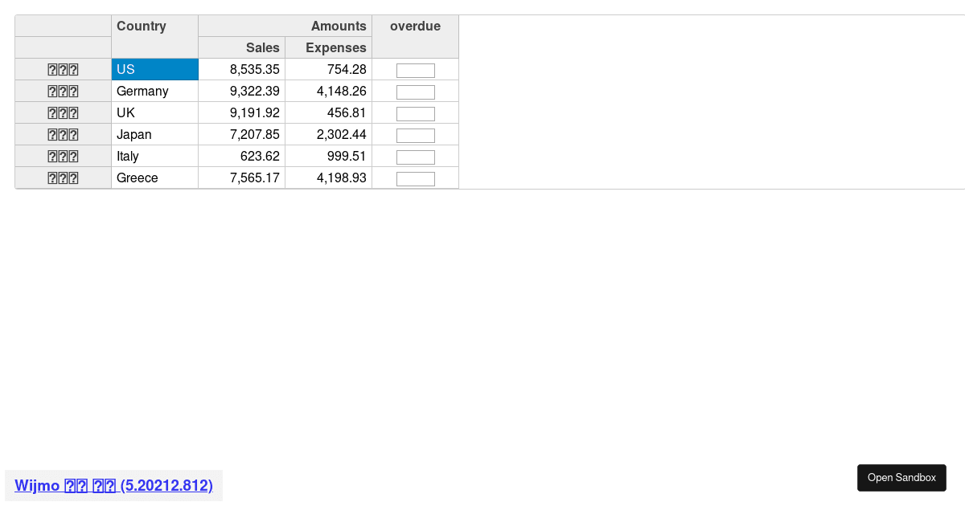This screenshot has height=506, width=965.
Task: Click the row header beside Greece
Action: pos(63,178)
